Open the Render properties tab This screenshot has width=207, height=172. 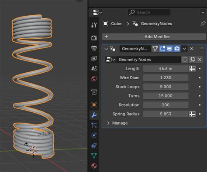94,38
